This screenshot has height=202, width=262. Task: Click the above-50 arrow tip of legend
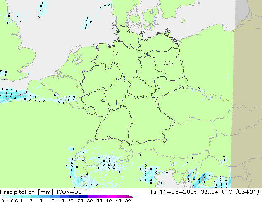tap(131, 197)
